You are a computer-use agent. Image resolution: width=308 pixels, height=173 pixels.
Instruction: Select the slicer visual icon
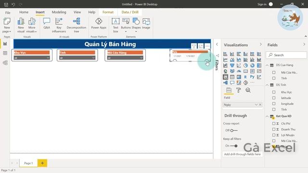[x=225, y=77]
